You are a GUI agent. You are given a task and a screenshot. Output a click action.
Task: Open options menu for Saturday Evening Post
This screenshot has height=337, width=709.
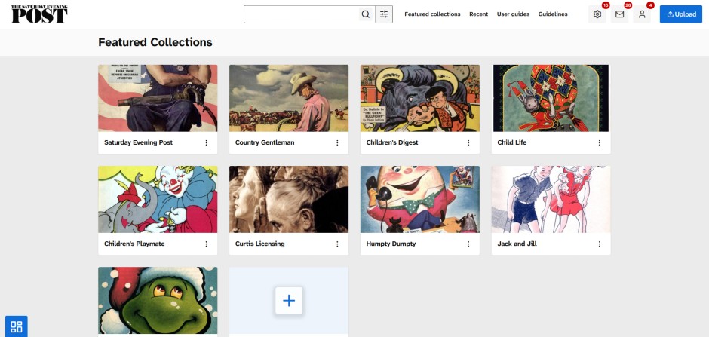point(206,142)
